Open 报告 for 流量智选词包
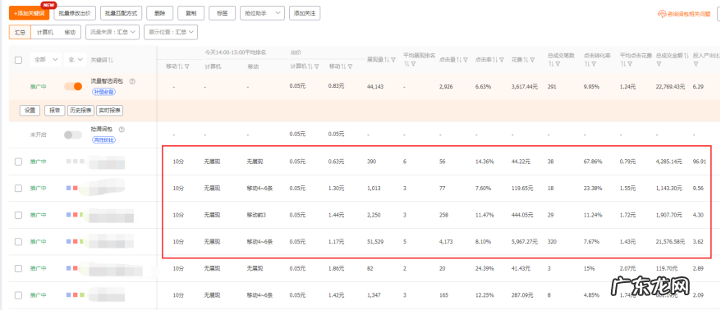The height and width of the screenshot is (310, 721). tap(54, 111)
